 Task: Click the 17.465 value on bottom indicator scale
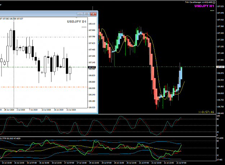click(x=220, y=160)
